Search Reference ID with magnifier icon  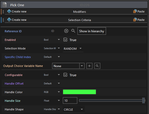click(73, 31)
